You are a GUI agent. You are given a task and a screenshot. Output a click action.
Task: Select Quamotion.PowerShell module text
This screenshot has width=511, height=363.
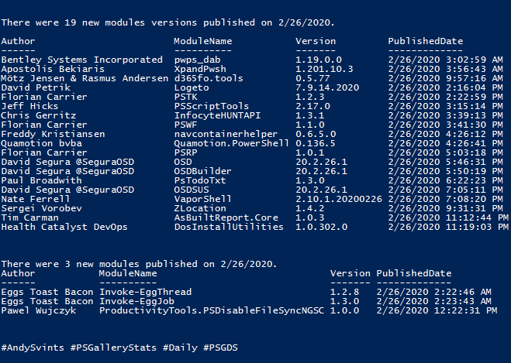[231, 143]
